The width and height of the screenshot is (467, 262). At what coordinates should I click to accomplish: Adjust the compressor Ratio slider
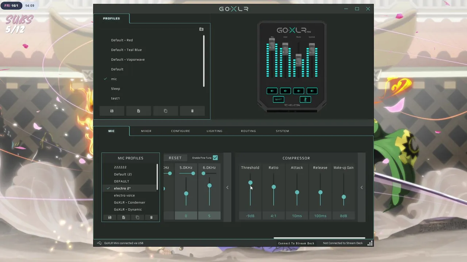point(274,187)
